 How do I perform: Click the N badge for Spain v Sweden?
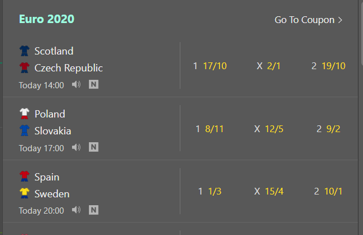93,210
